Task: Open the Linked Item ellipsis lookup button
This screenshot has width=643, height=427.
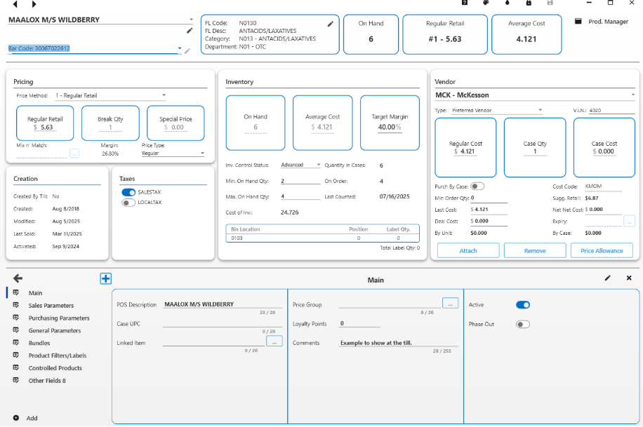Action: coord(274,341)
